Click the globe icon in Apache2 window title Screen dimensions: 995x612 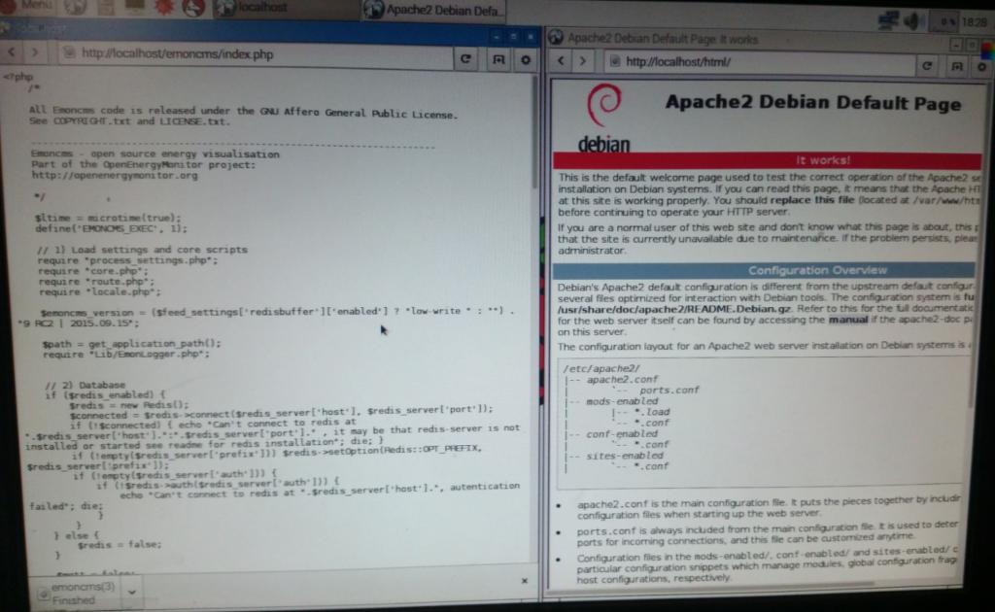click(556, 38)
